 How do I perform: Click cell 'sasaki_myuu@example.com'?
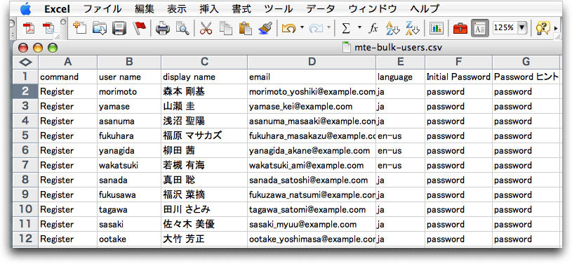click(312, 224)
